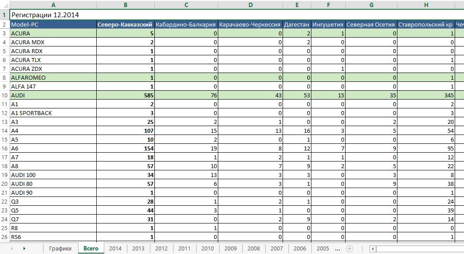
Task: Open the 2008 sheet tab
Action: pos(254,249)
